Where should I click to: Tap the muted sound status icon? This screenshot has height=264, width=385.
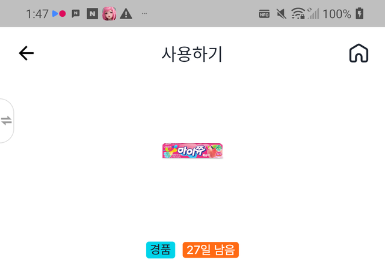click(282, 14)
